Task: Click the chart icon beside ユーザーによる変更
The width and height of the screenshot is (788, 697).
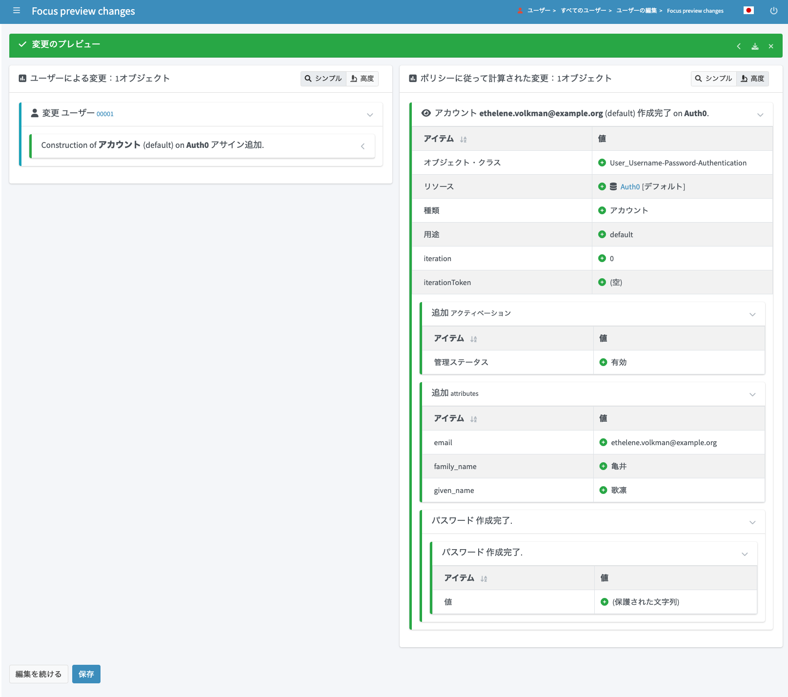Action: point(22,79)
